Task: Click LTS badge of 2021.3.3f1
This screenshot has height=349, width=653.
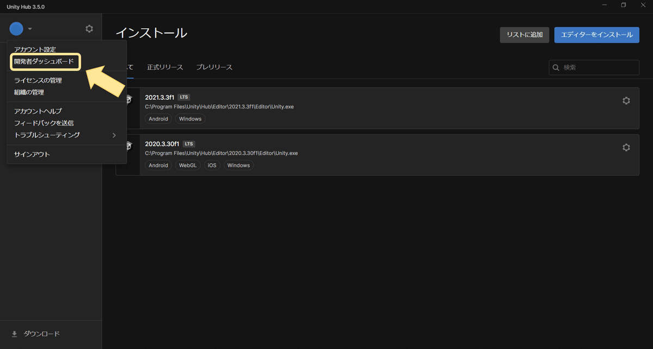Action: pyautogui.click(x=184, y=97)
